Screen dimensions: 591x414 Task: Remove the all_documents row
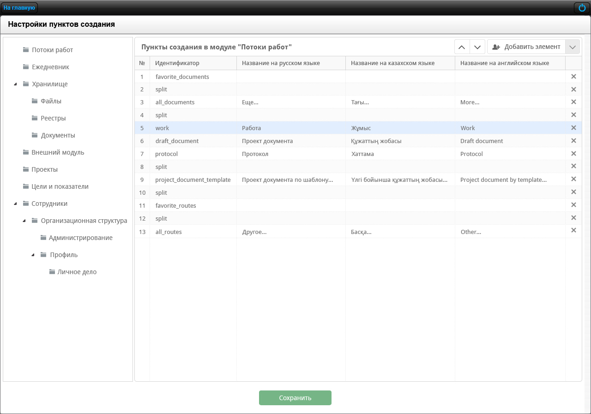pyautogui.click(x=573, y=102)
